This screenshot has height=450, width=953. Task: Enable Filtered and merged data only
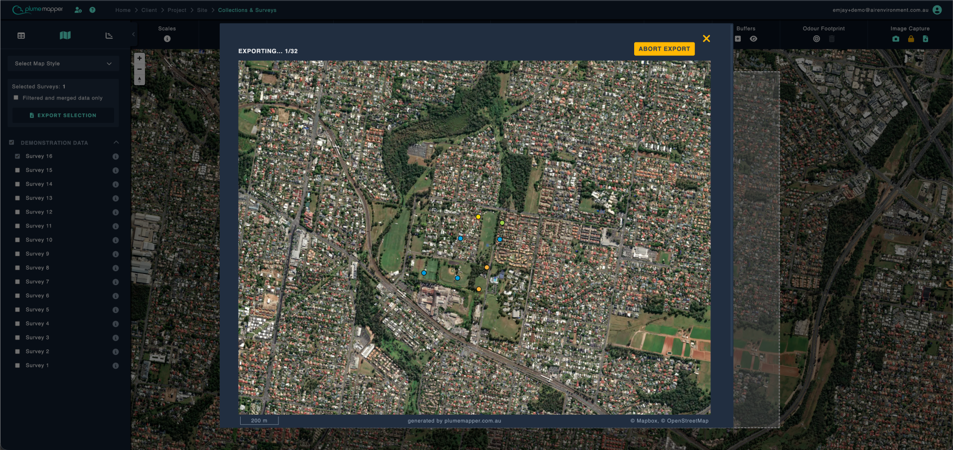(16, 98)
